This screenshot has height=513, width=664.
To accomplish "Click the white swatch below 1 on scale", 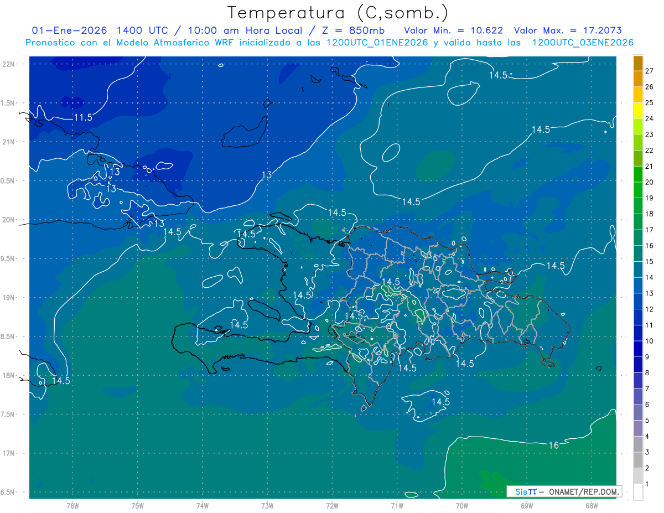I will click(x=638, y=492).
